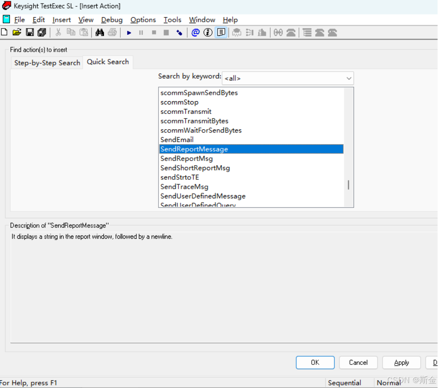Select SendTraceMsg in the action list
The image size is (438, 388).
point(251,187)
